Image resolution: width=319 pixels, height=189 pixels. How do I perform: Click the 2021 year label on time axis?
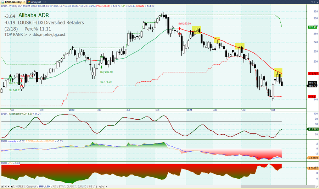(x=189, y=110)
